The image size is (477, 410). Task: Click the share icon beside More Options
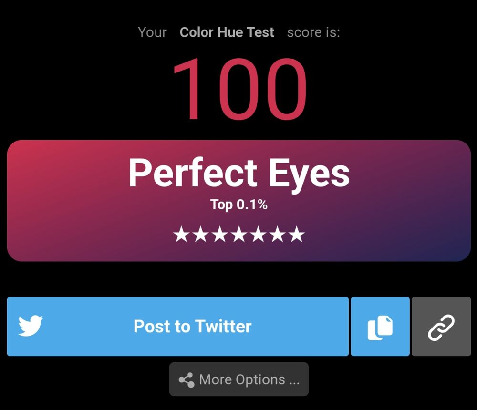click(x=186, y=380)
